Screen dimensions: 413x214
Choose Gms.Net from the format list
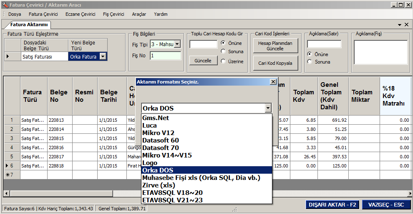click(x=207, y=118)
